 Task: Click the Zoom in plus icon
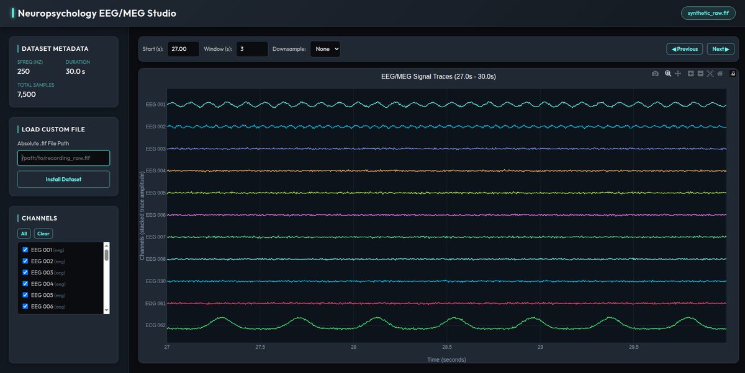click(x=691, y=74)
